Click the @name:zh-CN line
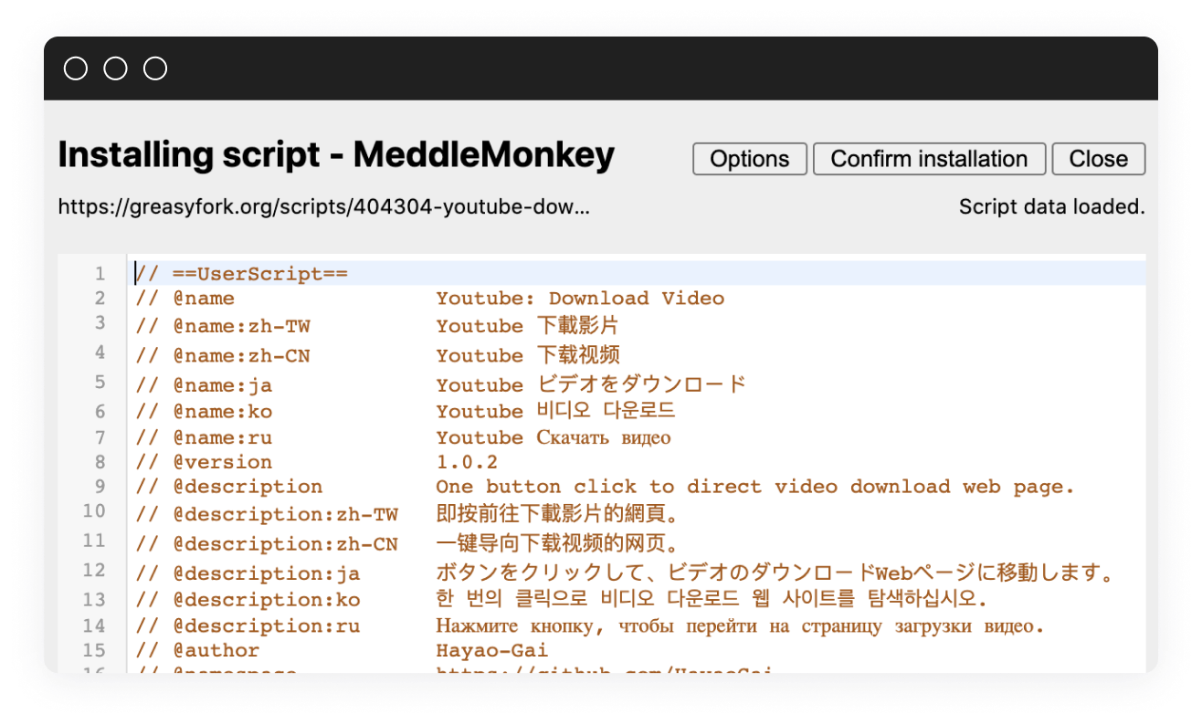1202x725 pixels. pos(378,355)
